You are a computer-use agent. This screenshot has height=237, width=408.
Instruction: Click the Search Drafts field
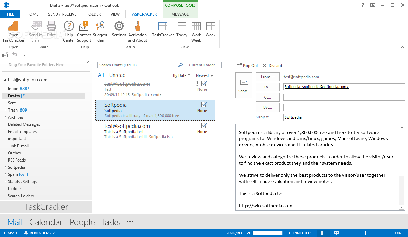(138, 65)
